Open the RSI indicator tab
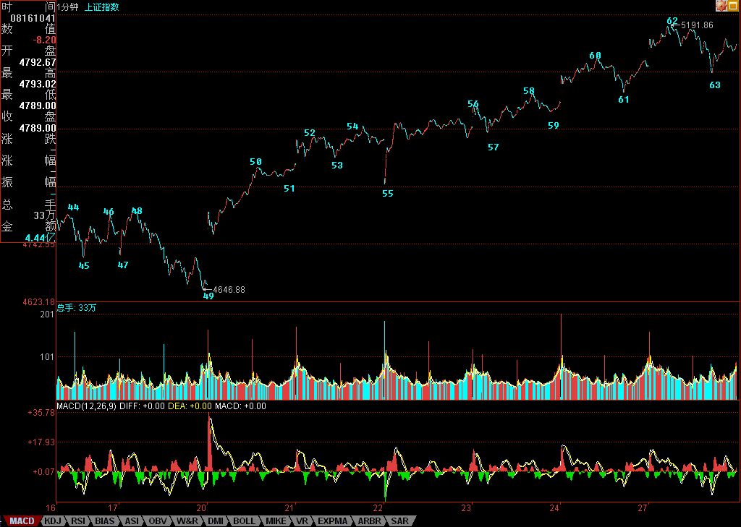This screenshot has height=527, width=741. [78, 520]
